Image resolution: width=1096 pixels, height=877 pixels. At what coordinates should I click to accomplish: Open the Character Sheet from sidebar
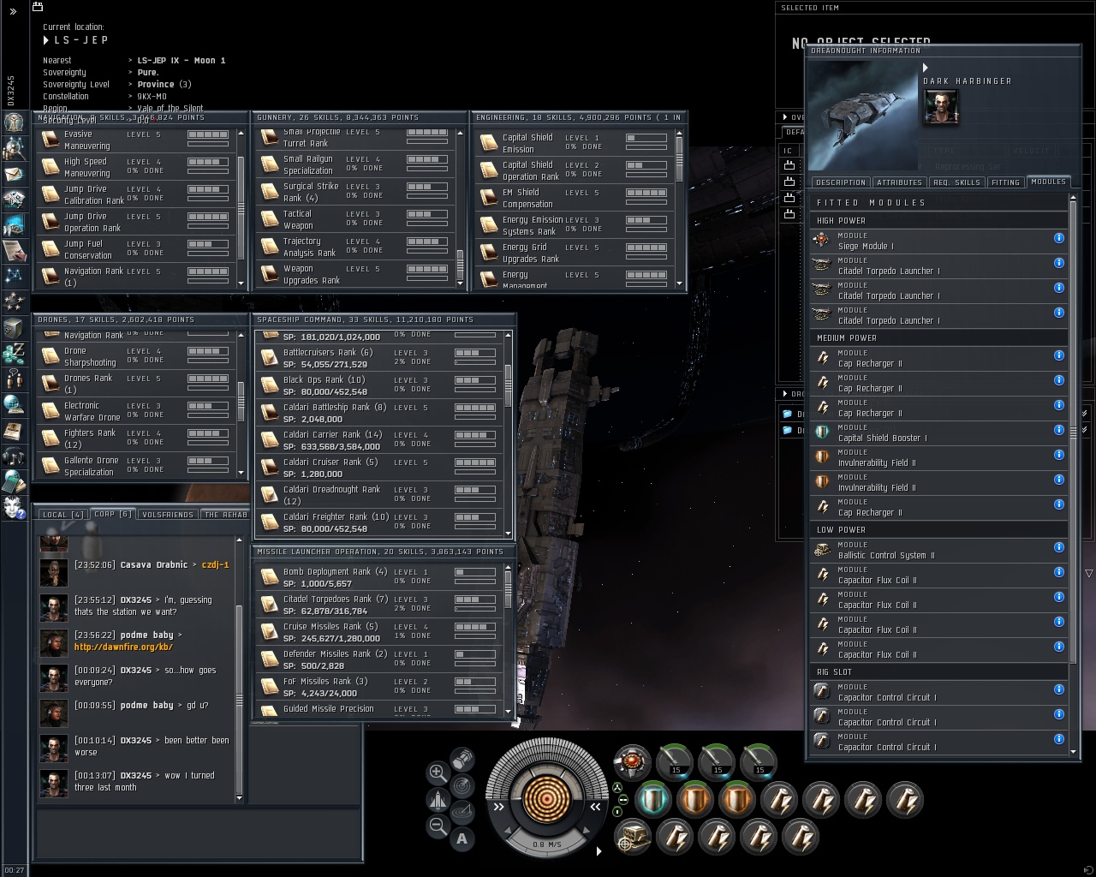14,122
